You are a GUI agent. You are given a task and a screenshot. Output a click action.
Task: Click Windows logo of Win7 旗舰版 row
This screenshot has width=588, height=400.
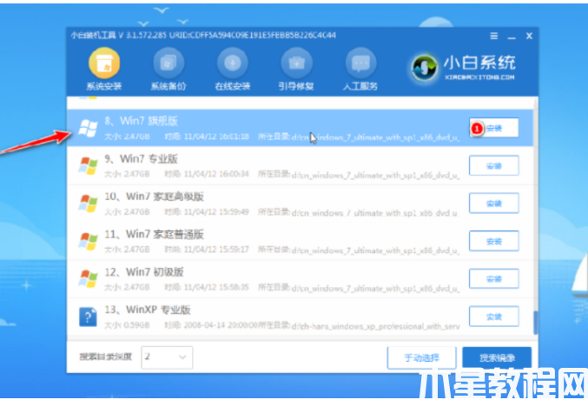pos(88,128)
